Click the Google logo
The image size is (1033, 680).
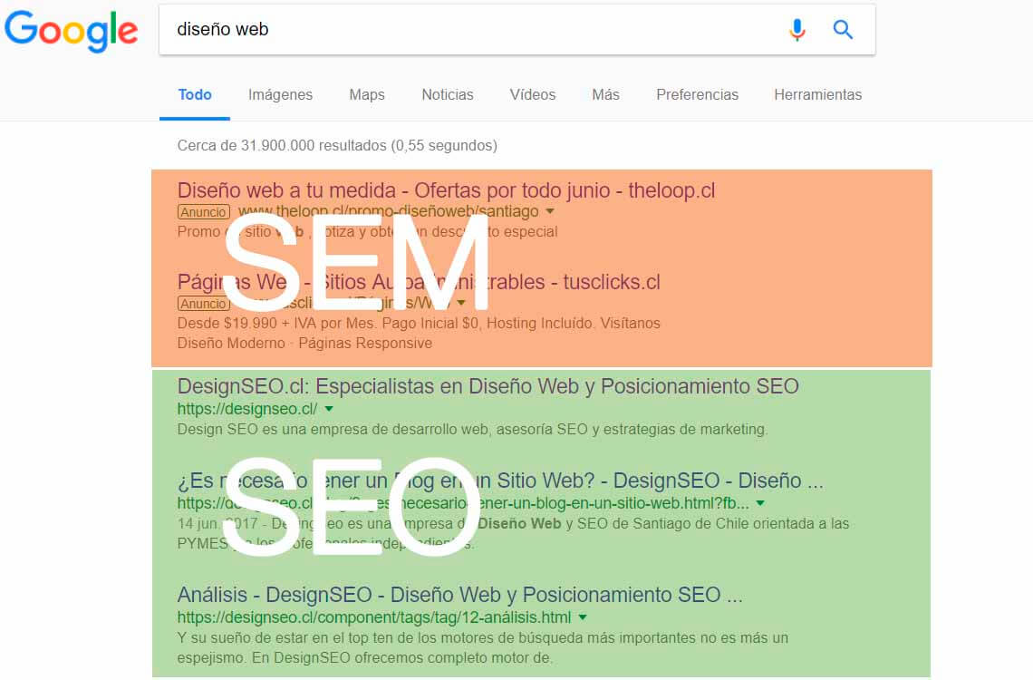pyautogui.click(x=72, y=31)
